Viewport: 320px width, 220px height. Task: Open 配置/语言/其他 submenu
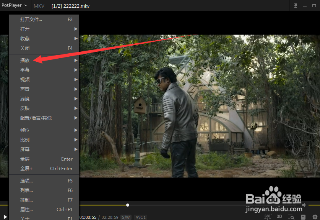44,118
